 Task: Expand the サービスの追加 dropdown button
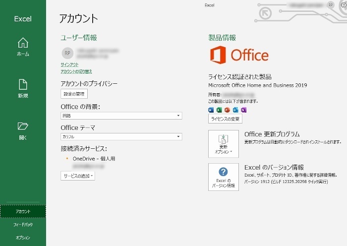pyautogui.click(x=78, y=176)
